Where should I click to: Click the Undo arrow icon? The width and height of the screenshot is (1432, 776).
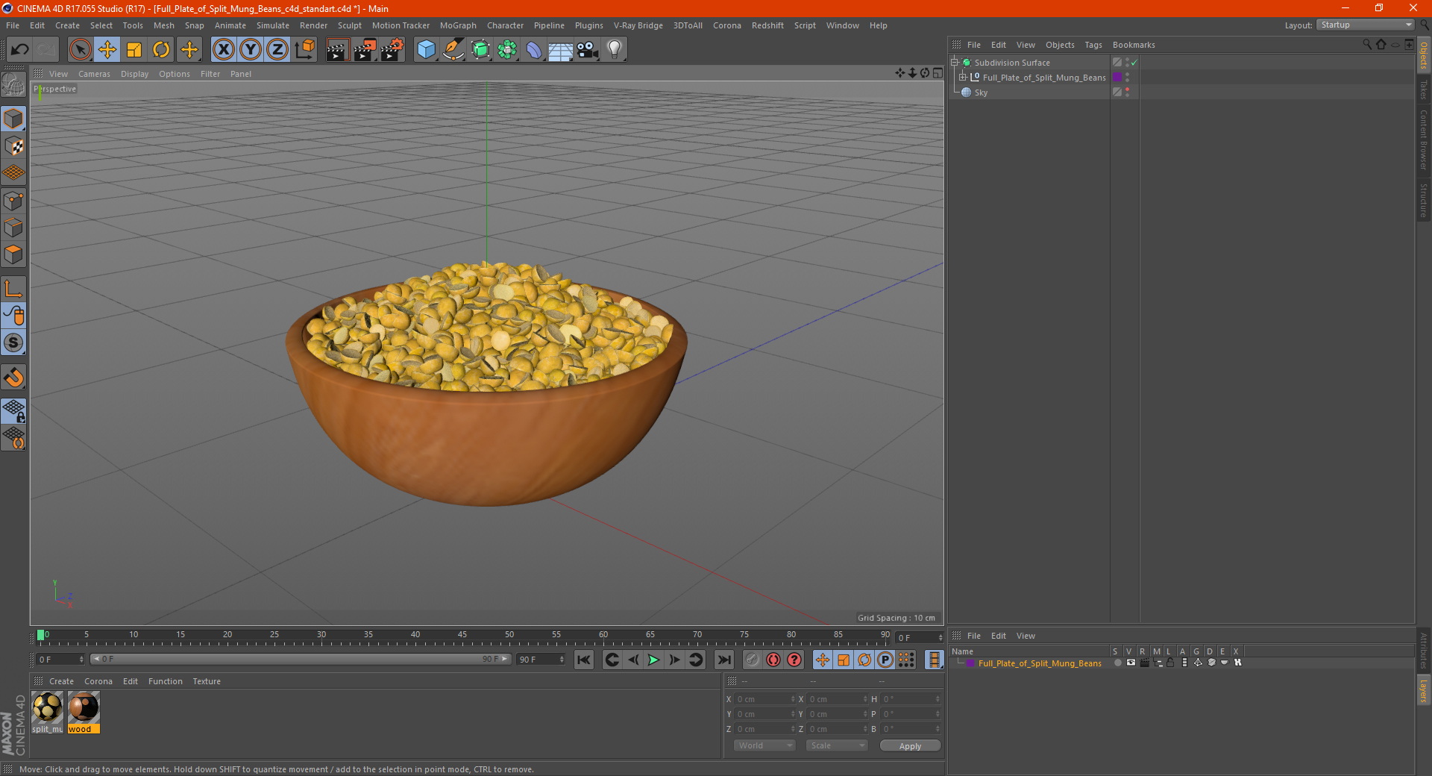click(x=20, y=50)
